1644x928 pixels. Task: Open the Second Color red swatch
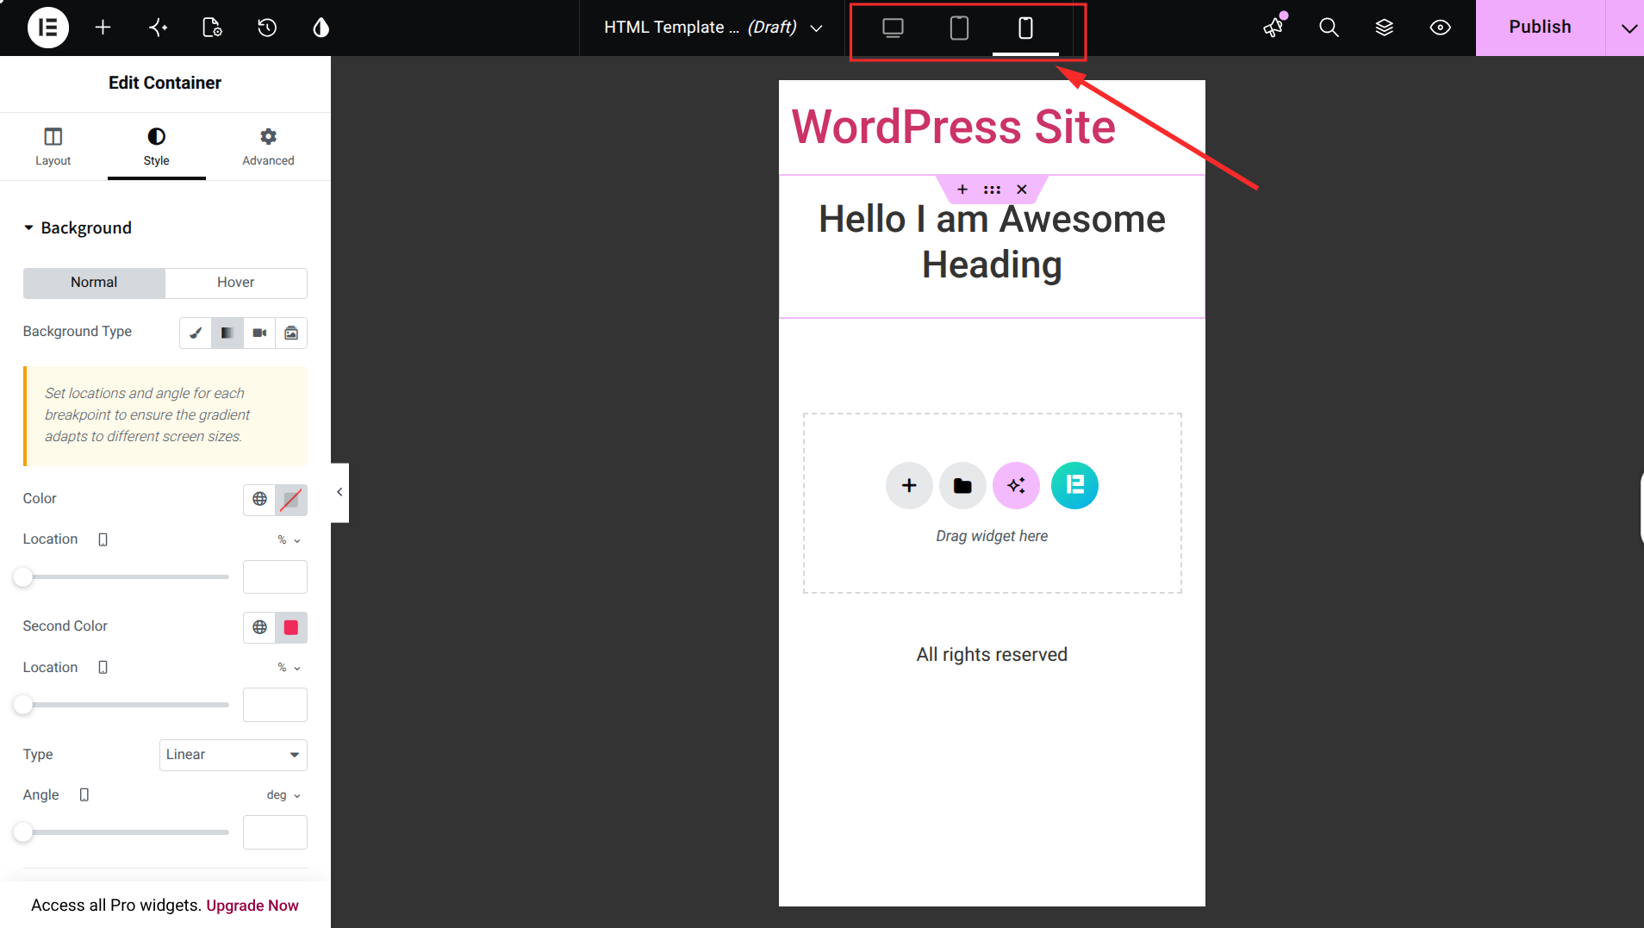[x=291, y=627]
